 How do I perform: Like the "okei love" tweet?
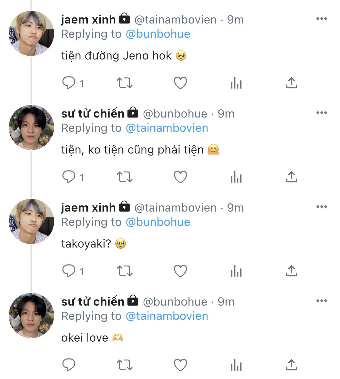180,365
